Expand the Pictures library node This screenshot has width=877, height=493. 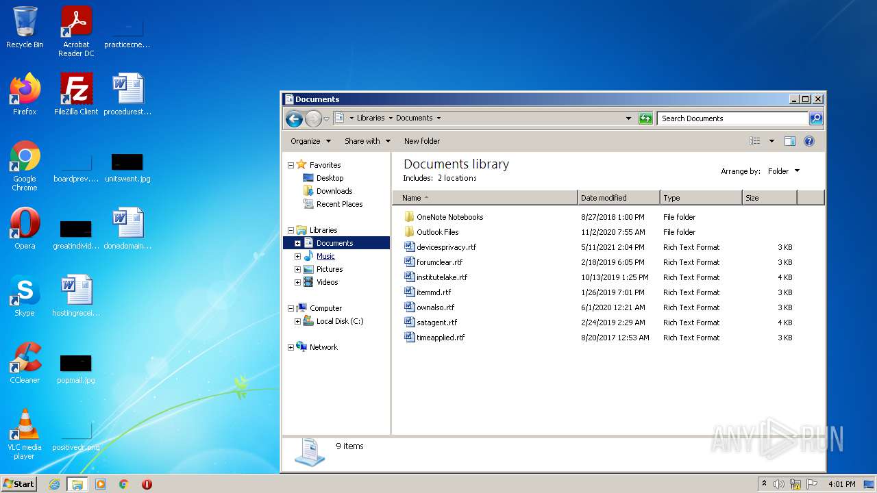[297, 269]
